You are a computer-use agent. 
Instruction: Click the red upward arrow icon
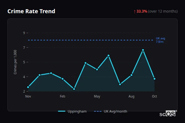tap(135, 12)
